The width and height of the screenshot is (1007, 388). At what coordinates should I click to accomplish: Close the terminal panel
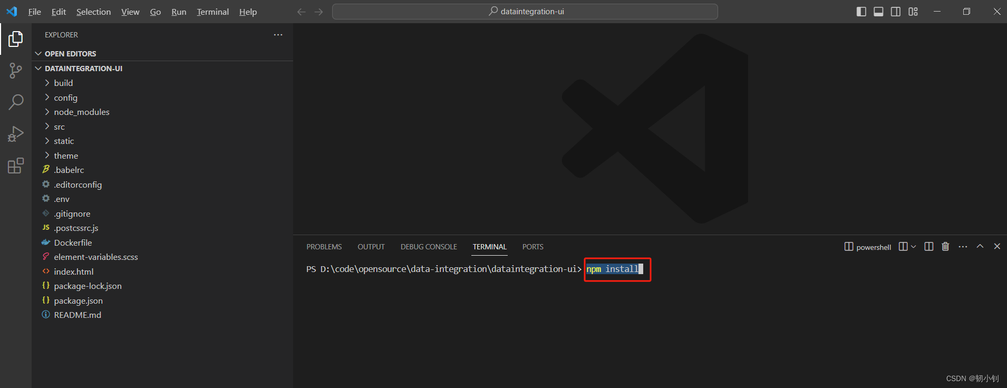[x=997, y=246]
